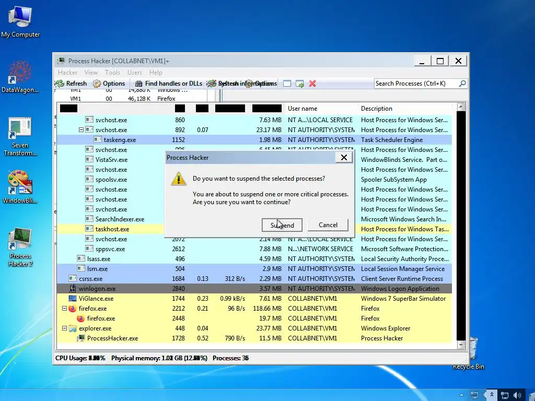The width and height of the screenshot is (535, 401).
Task: Click Cancel in the Process Hacker dialog
Action: [x=328, y=225]
